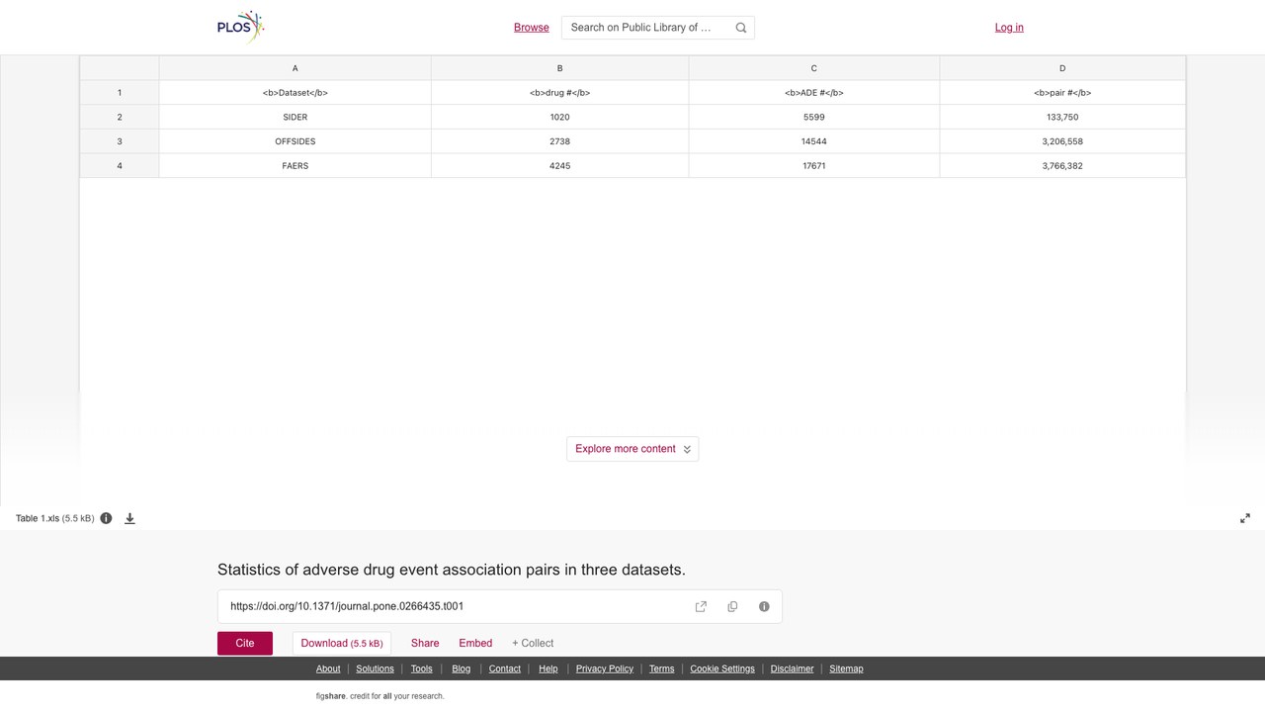1265x712 pixels.
Task: Click + Collect
Action: (x=533, y=643)
